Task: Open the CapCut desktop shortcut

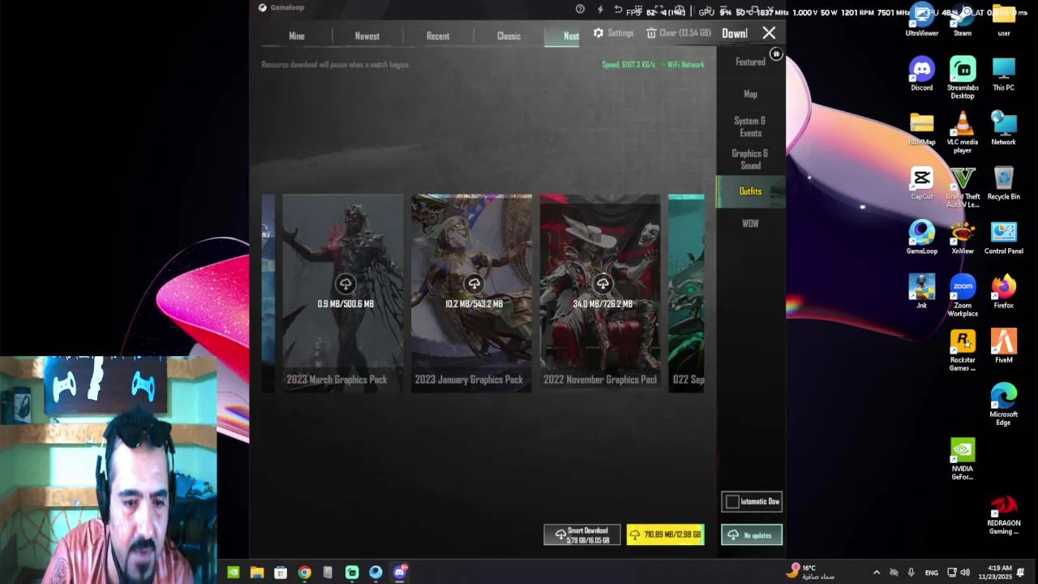Action: click(921, 183)
